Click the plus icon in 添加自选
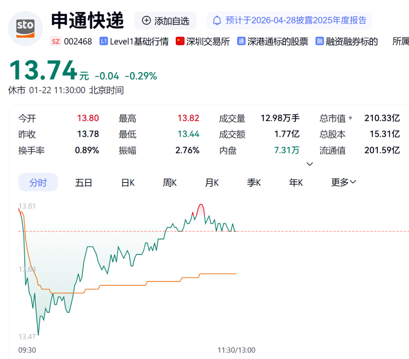Viewport: 409px width, 359px height. [x=146, y=20]
